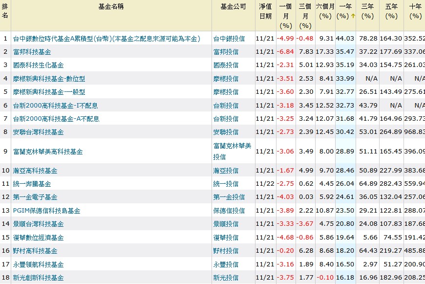The width and height of the screenshot is (425, 284).
Task: Select the 44.03 one-year return value
Action: (x=345, y=39)
